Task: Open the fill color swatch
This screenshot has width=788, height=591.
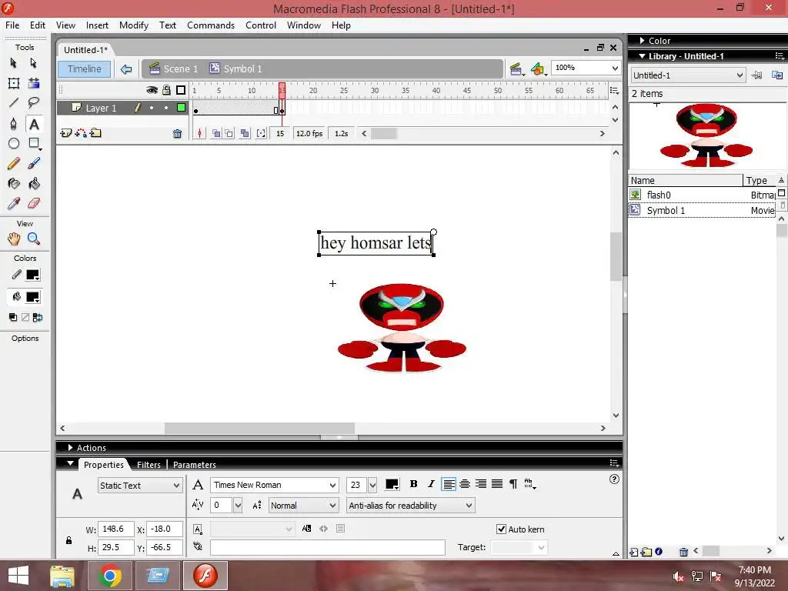Action: click(x=32, y=297)
